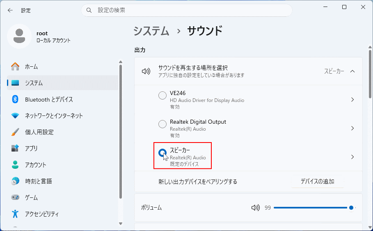The image size is (373, 231).
Task: Open アカウント settings page
Action: pos(62,165)
